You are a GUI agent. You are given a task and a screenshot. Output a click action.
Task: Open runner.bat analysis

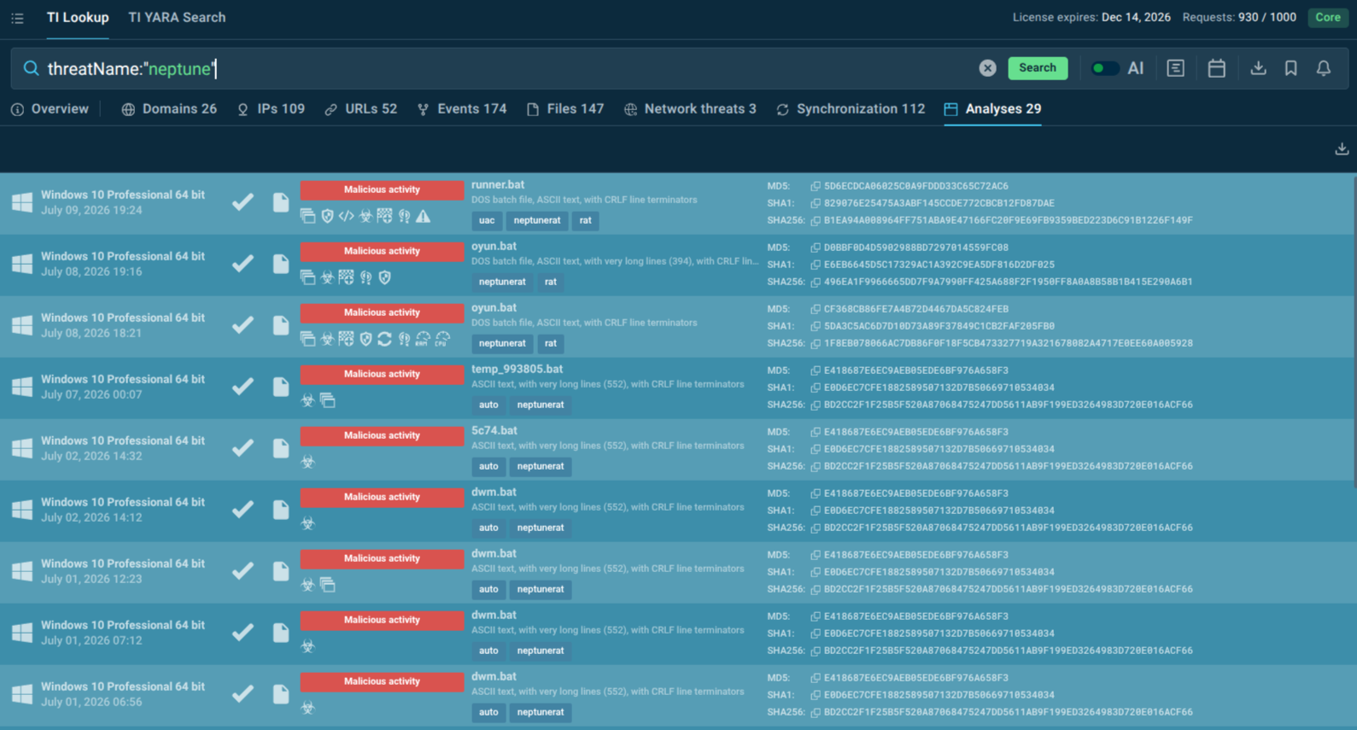click(x=498, y=184)
